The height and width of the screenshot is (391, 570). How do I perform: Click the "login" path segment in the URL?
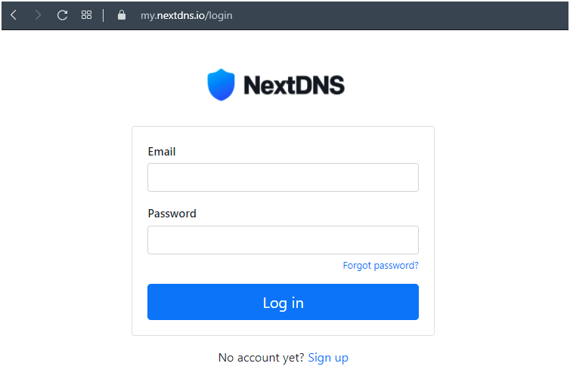(218, 15)
